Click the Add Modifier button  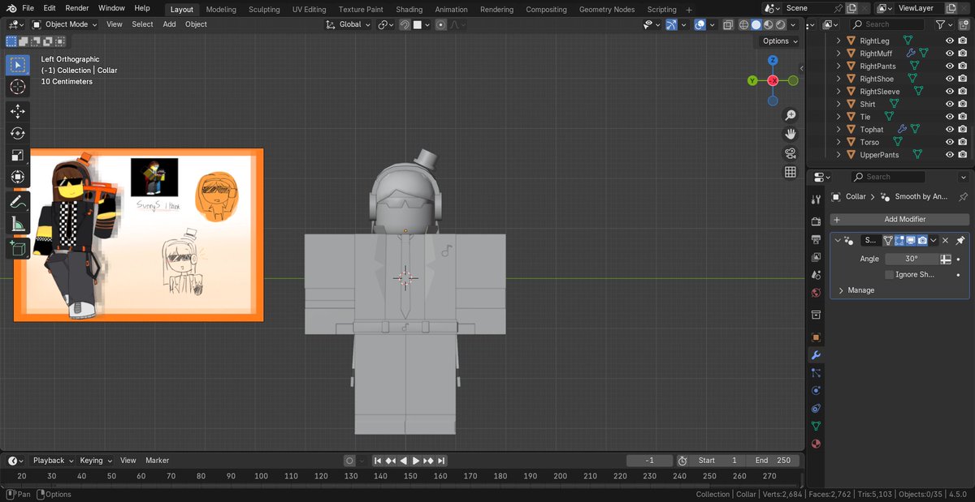[899, 219]
